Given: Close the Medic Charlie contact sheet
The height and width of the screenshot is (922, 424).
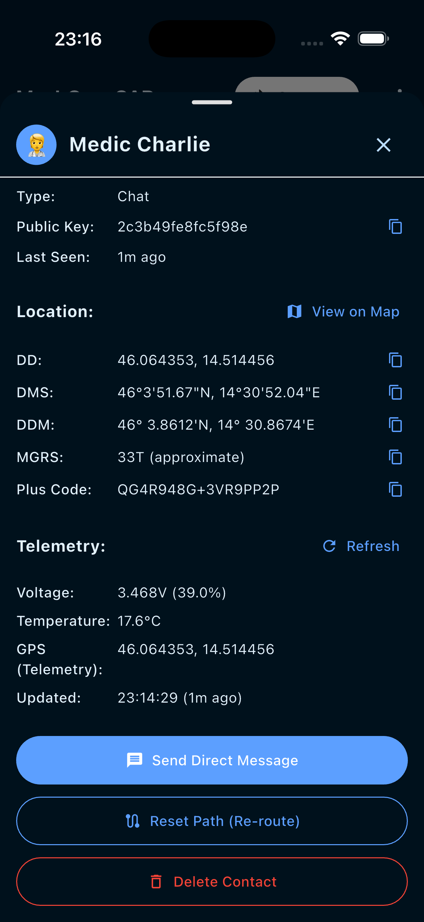Looking at the screenshot, I should coord(383,145).
